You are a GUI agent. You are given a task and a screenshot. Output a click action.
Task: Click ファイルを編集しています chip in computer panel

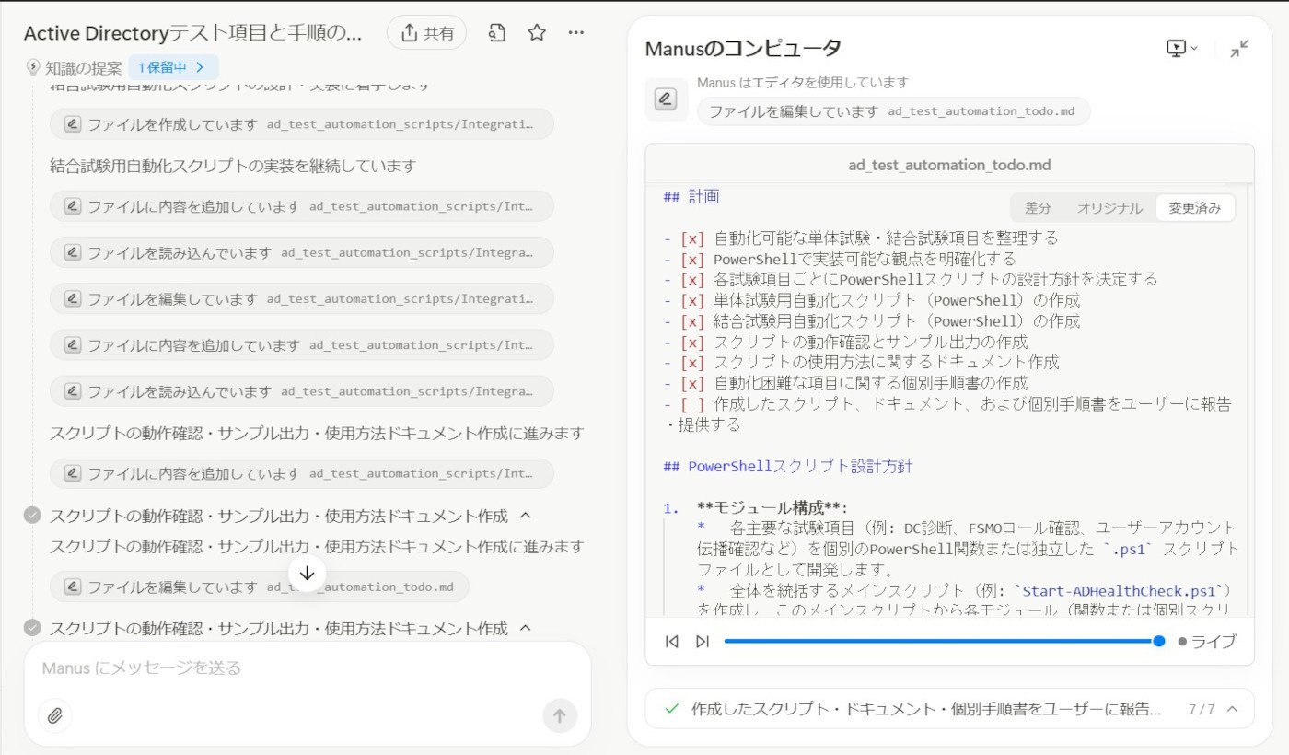point(893,111)
